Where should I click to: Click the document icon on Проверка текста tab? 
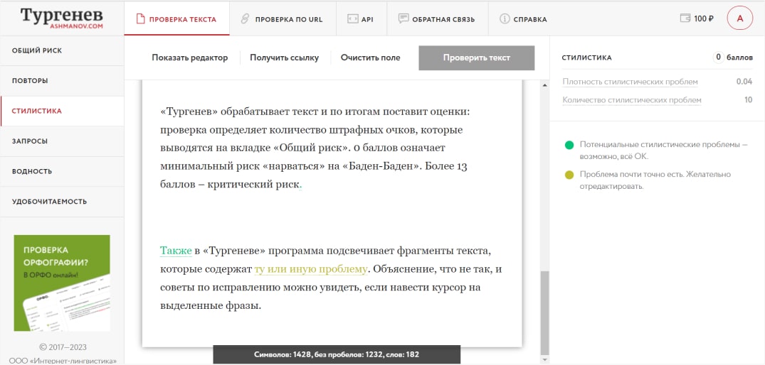pos(140,19)
